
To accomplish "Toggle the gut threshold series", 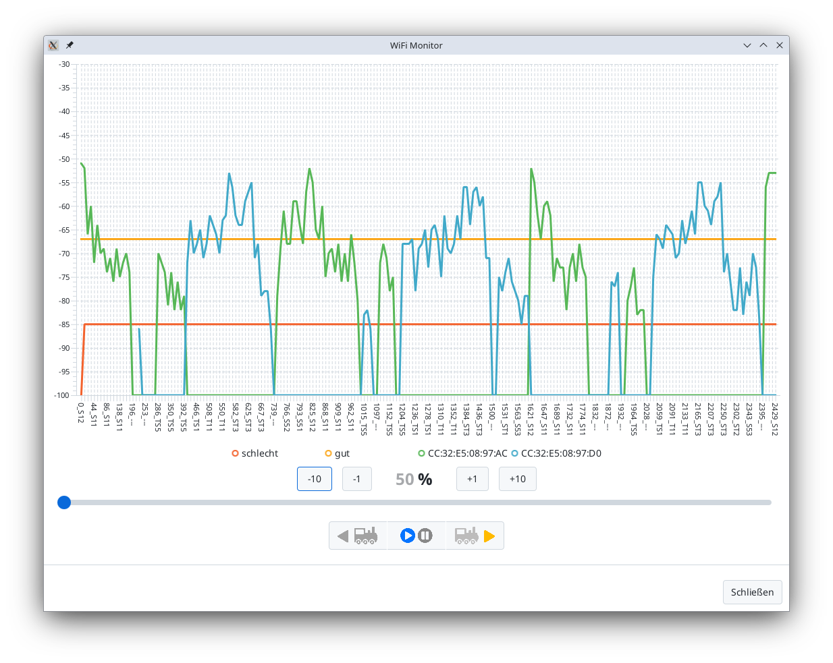I will click(340, 453).
